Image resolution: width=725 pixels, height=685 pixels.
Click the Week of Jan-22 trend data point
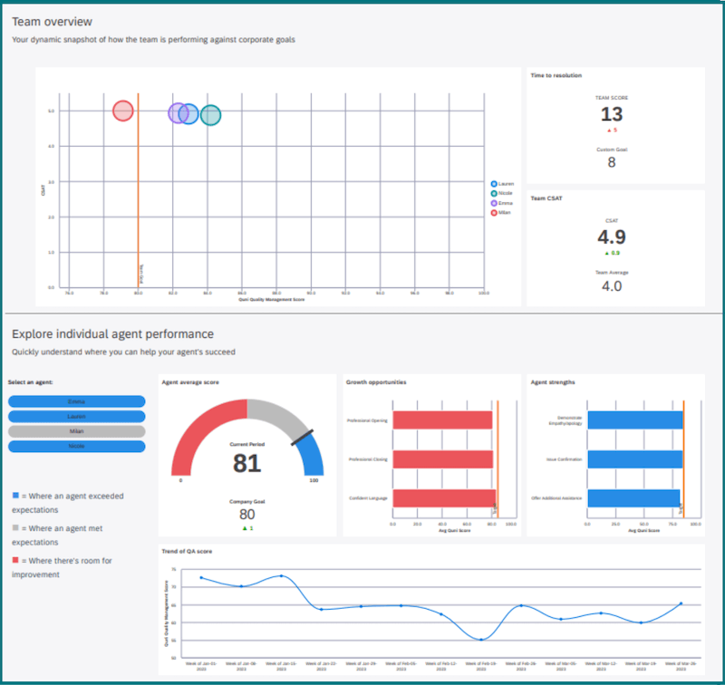[x=322, y=609]
